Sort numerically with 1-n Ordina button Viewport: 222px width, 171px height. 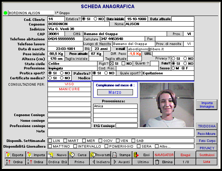click(x=37, y=162)
